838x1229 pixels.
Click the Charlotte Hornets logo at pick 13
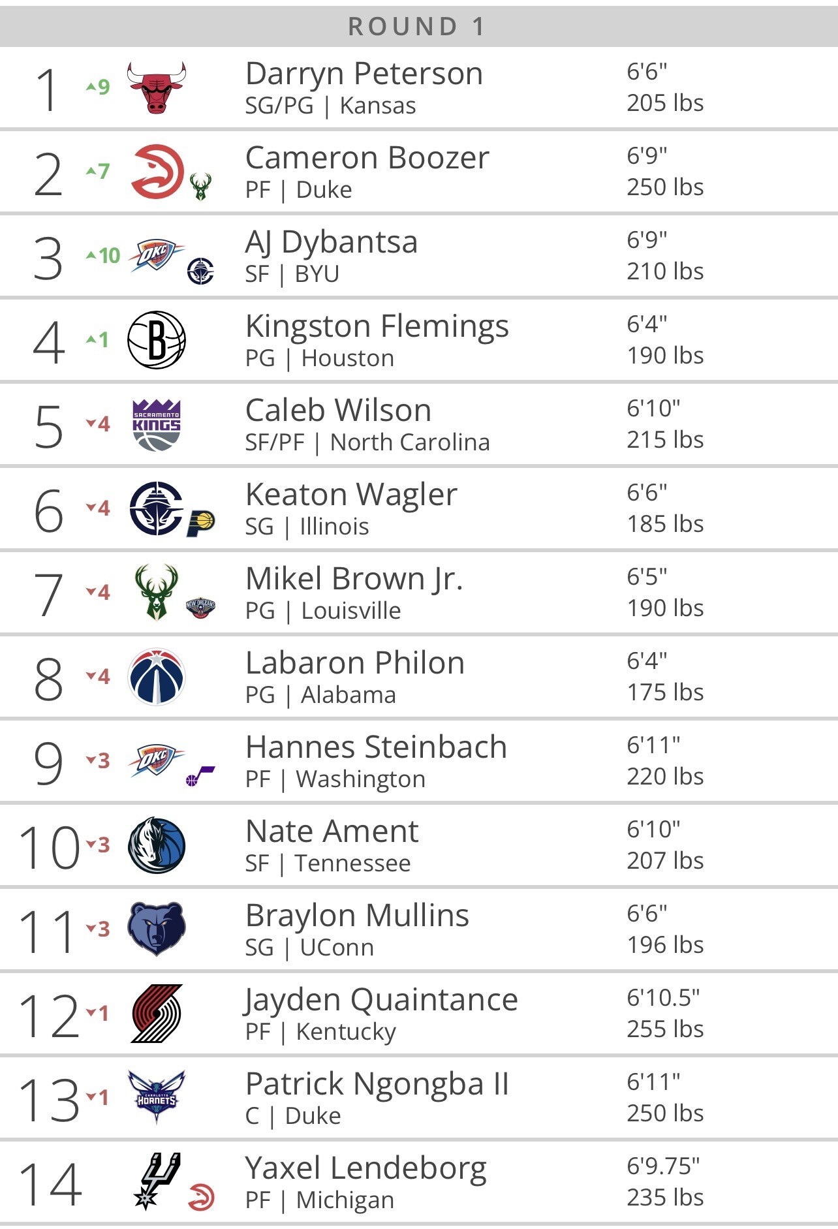157,1097
